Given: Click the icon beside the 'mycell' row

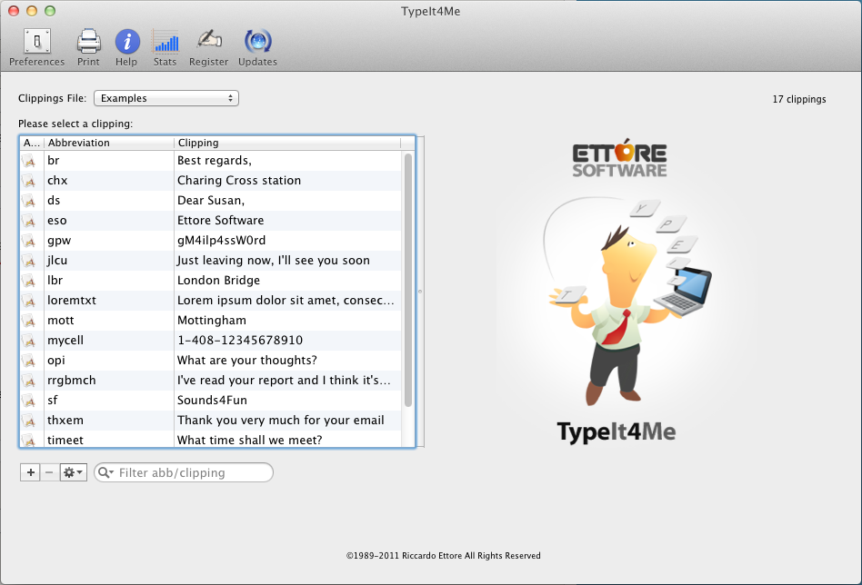Looking at the screenshot, I should [x=28, y=341].
